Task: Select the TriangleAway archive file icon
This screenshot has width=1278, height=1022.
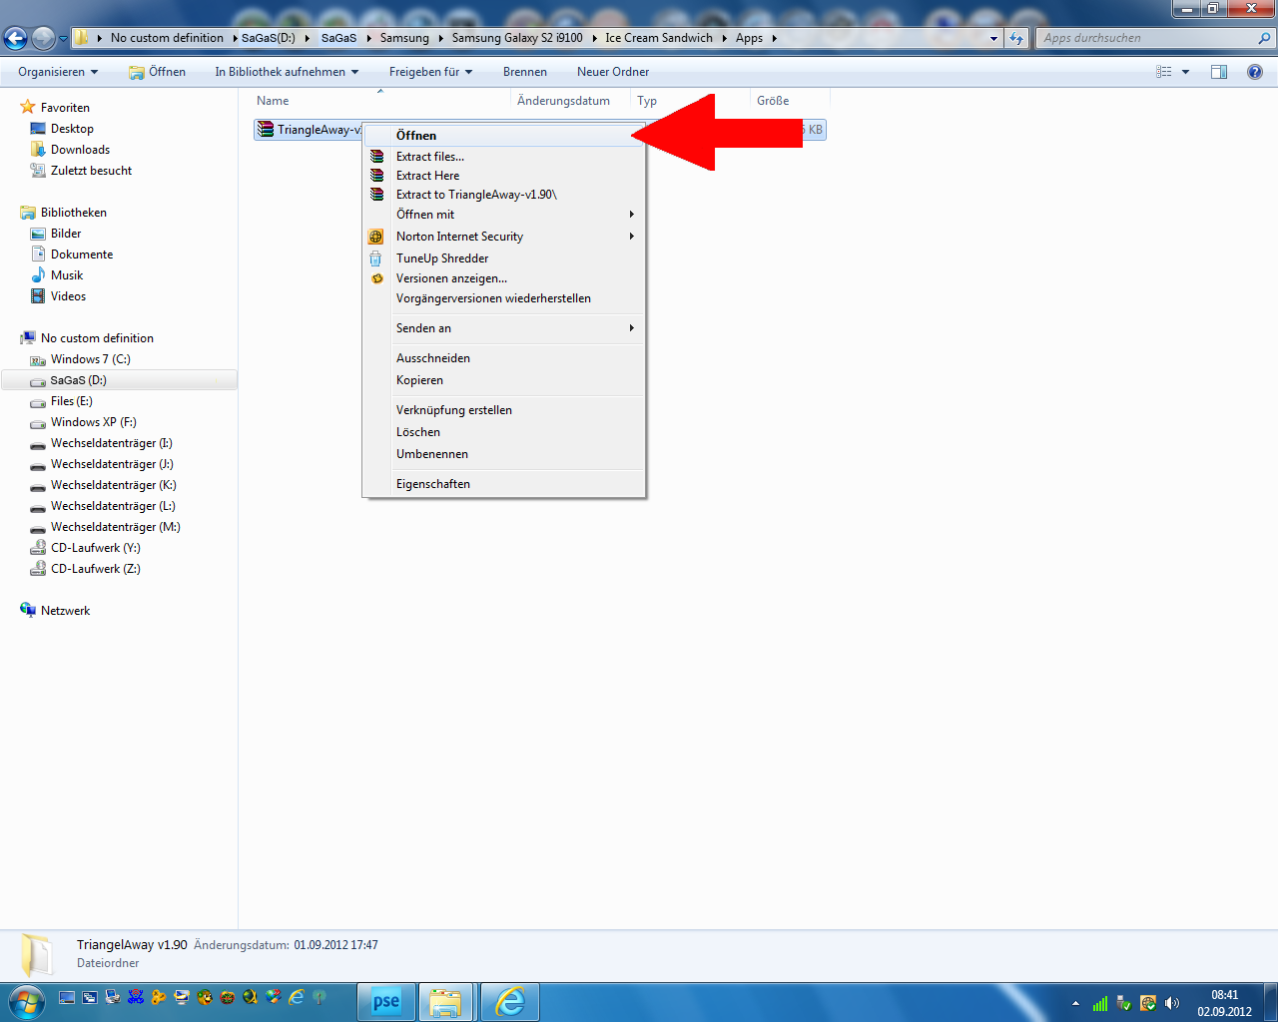Action: coord(265,129)
